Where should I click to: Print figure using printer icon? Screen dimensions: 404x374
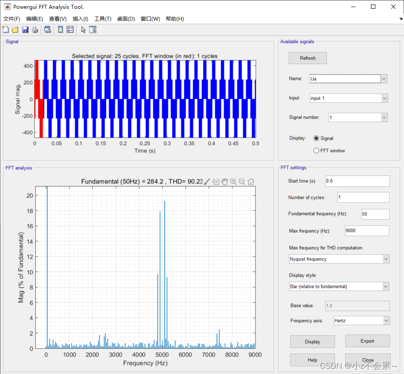pyautogui.click(x=35, y=29)
